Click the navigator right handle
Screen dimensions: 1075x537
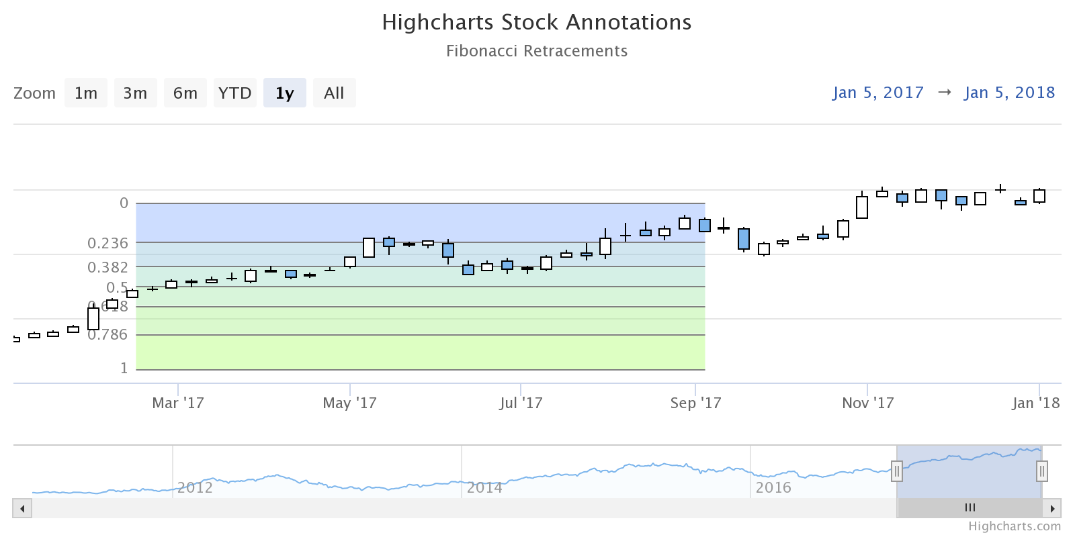(1041, 471)
